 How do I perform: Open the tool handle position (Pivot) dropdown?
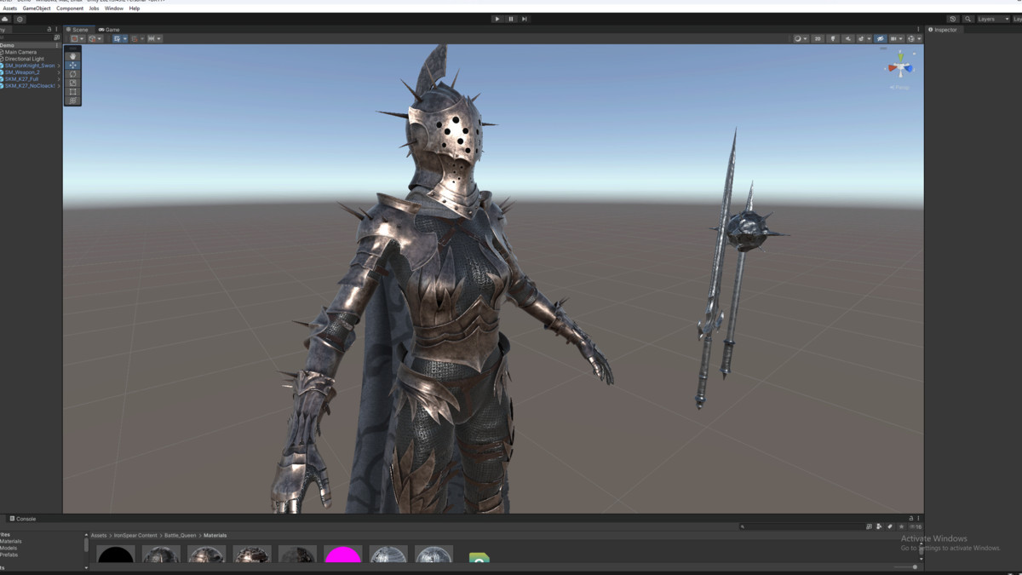click(78, 38)
